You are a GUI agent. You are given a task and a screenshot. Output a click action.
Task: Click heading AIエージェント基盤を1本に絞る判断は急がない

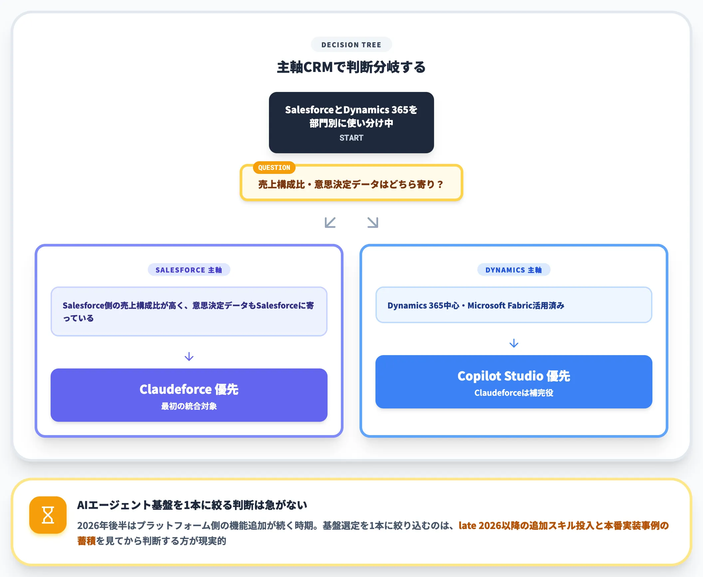192,505
